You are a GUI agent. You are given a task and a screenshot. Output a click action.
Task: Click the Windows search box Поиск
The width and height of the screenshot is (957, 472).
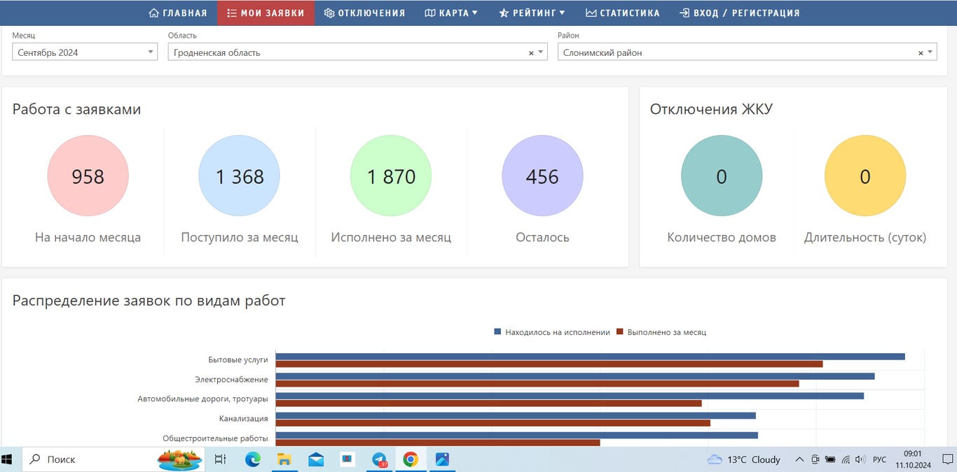[91, 459]
